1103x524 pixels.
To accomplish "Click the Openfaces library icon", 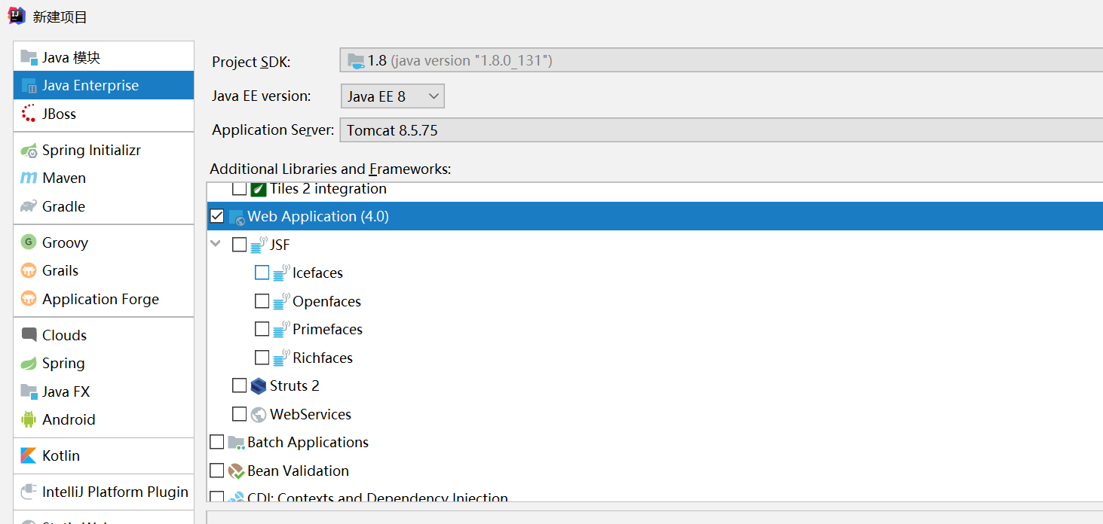I will pyautogui.click(x=281, y=301).
